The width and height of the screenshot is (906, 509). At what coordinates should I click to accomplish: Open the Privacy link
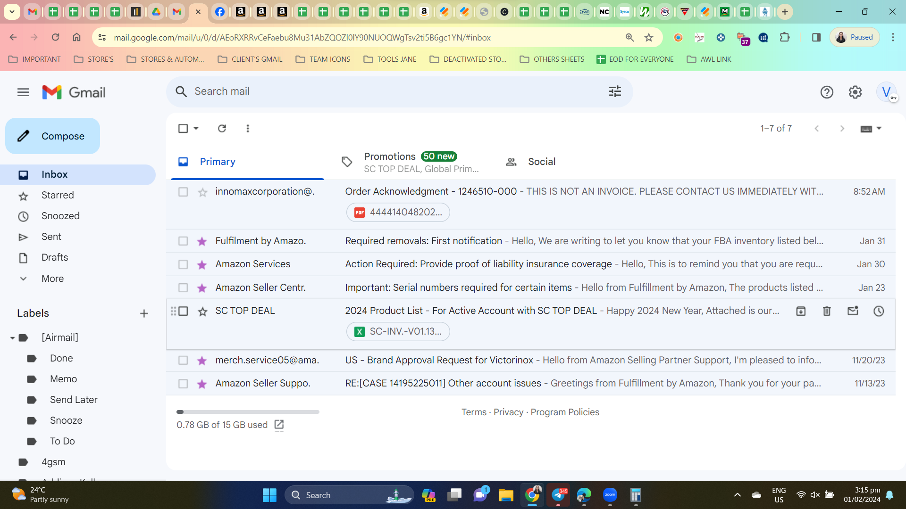pyautogui.click(x=508, y=412)
